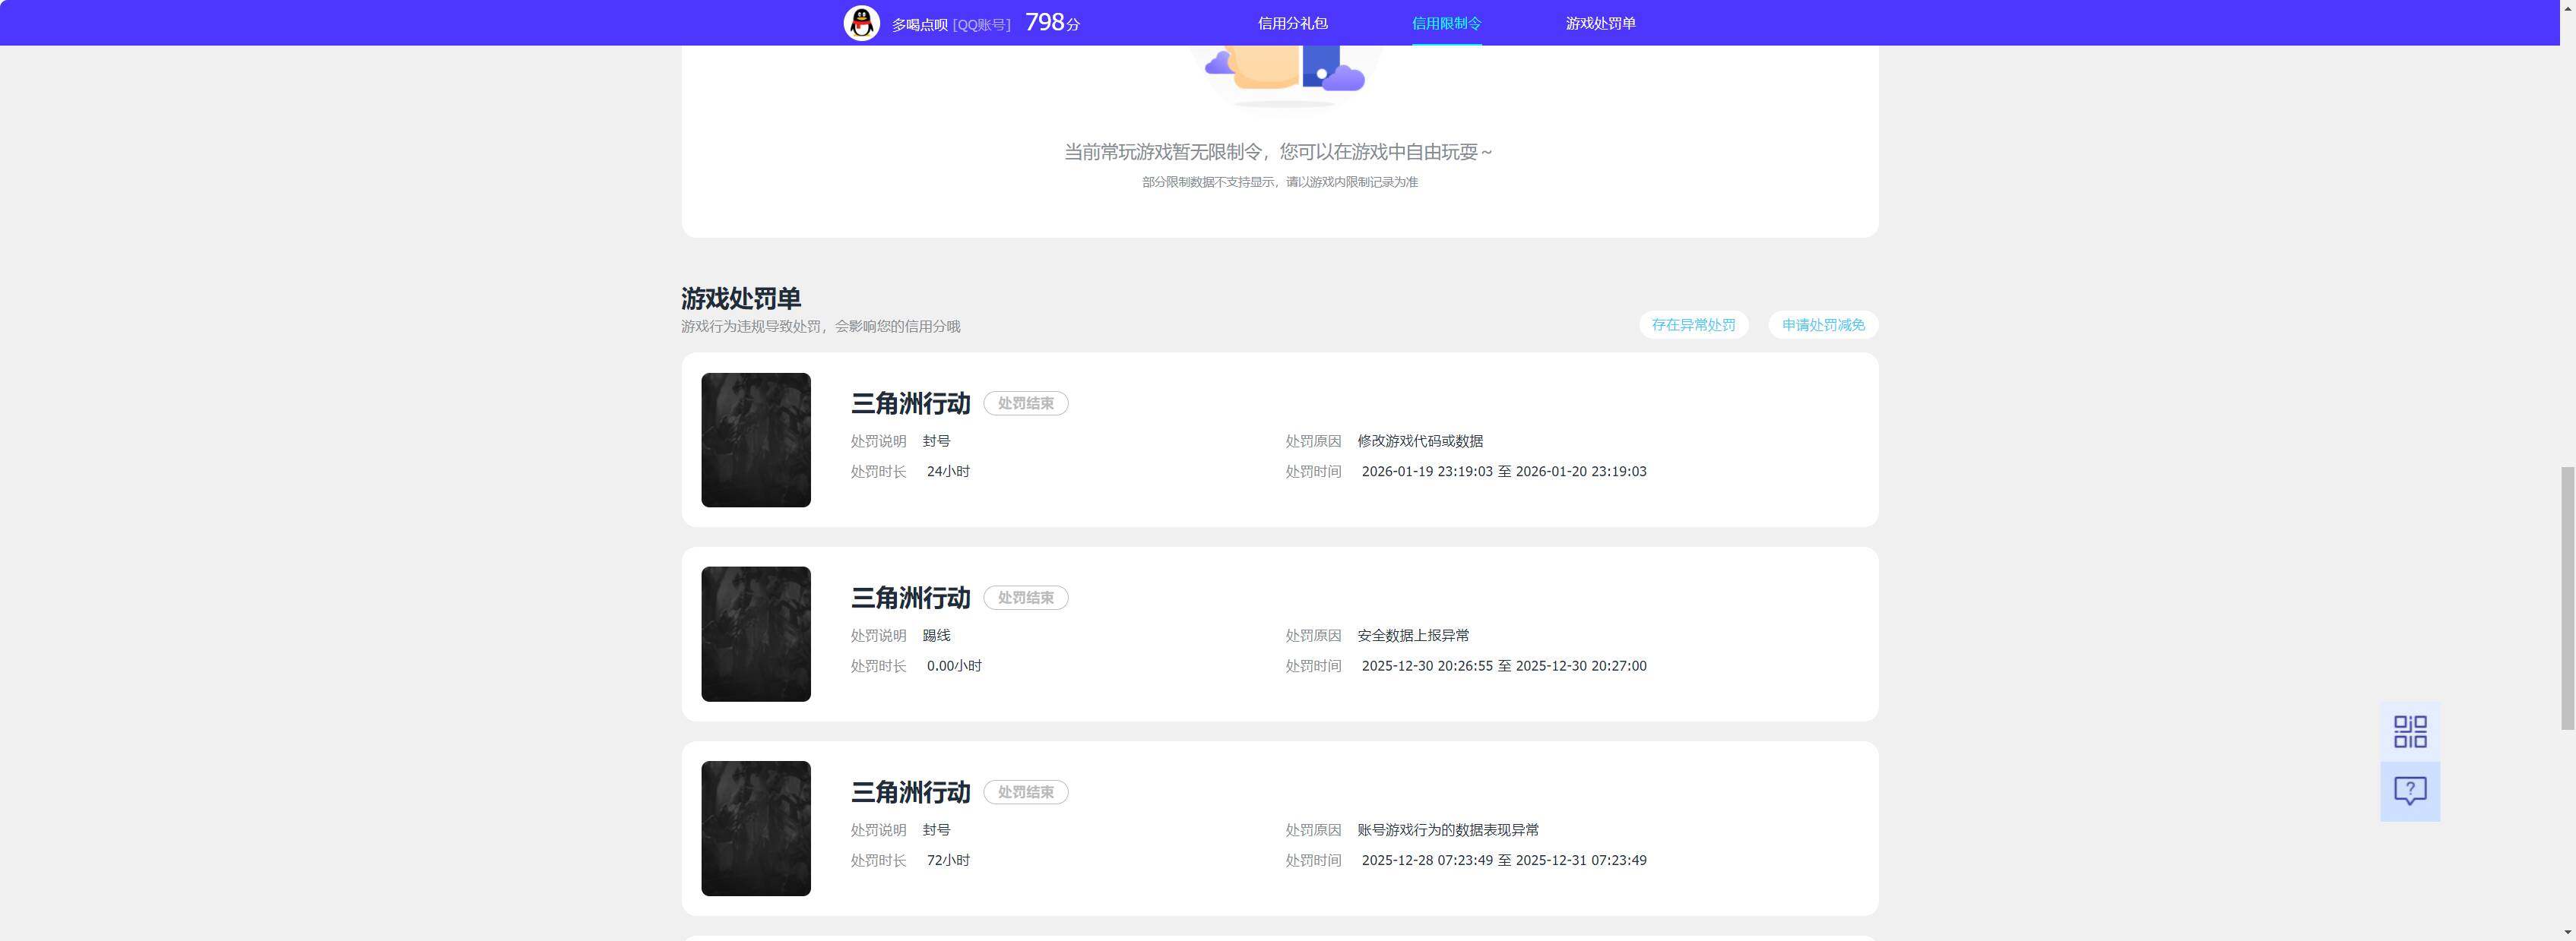The width and height of the screenshot is (2576, 941).
Task: Open game thumbnail of 踢线 penalty card
Action: 756,633
